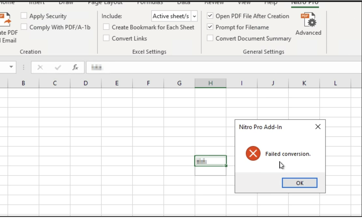Open the Help ribbon tab
Image resolution: width=362 pixels, height=218 pixels.
click(x=271, y=3)
